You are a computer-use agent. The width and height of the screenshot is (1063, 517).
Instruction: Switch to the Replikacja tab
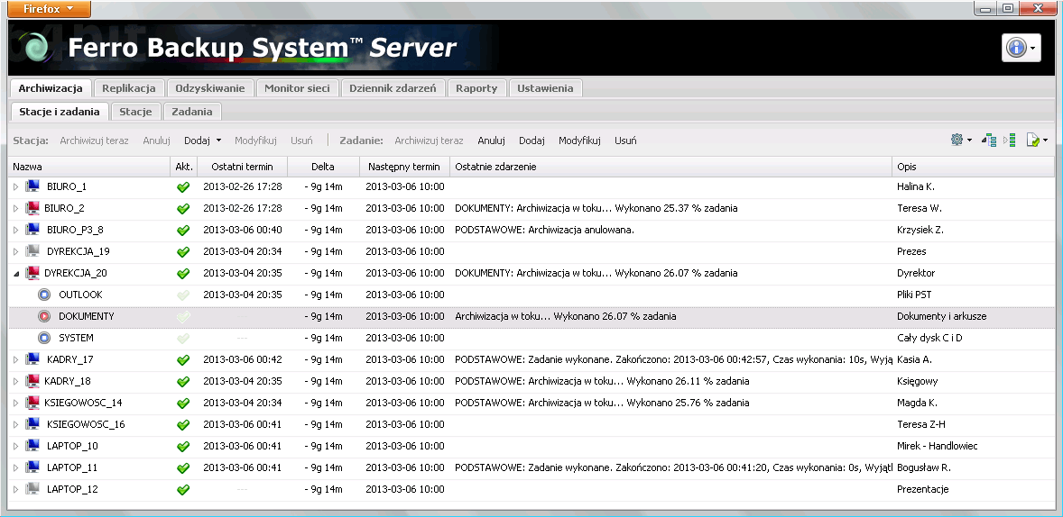pyautogui.click(x=130, y=88)
